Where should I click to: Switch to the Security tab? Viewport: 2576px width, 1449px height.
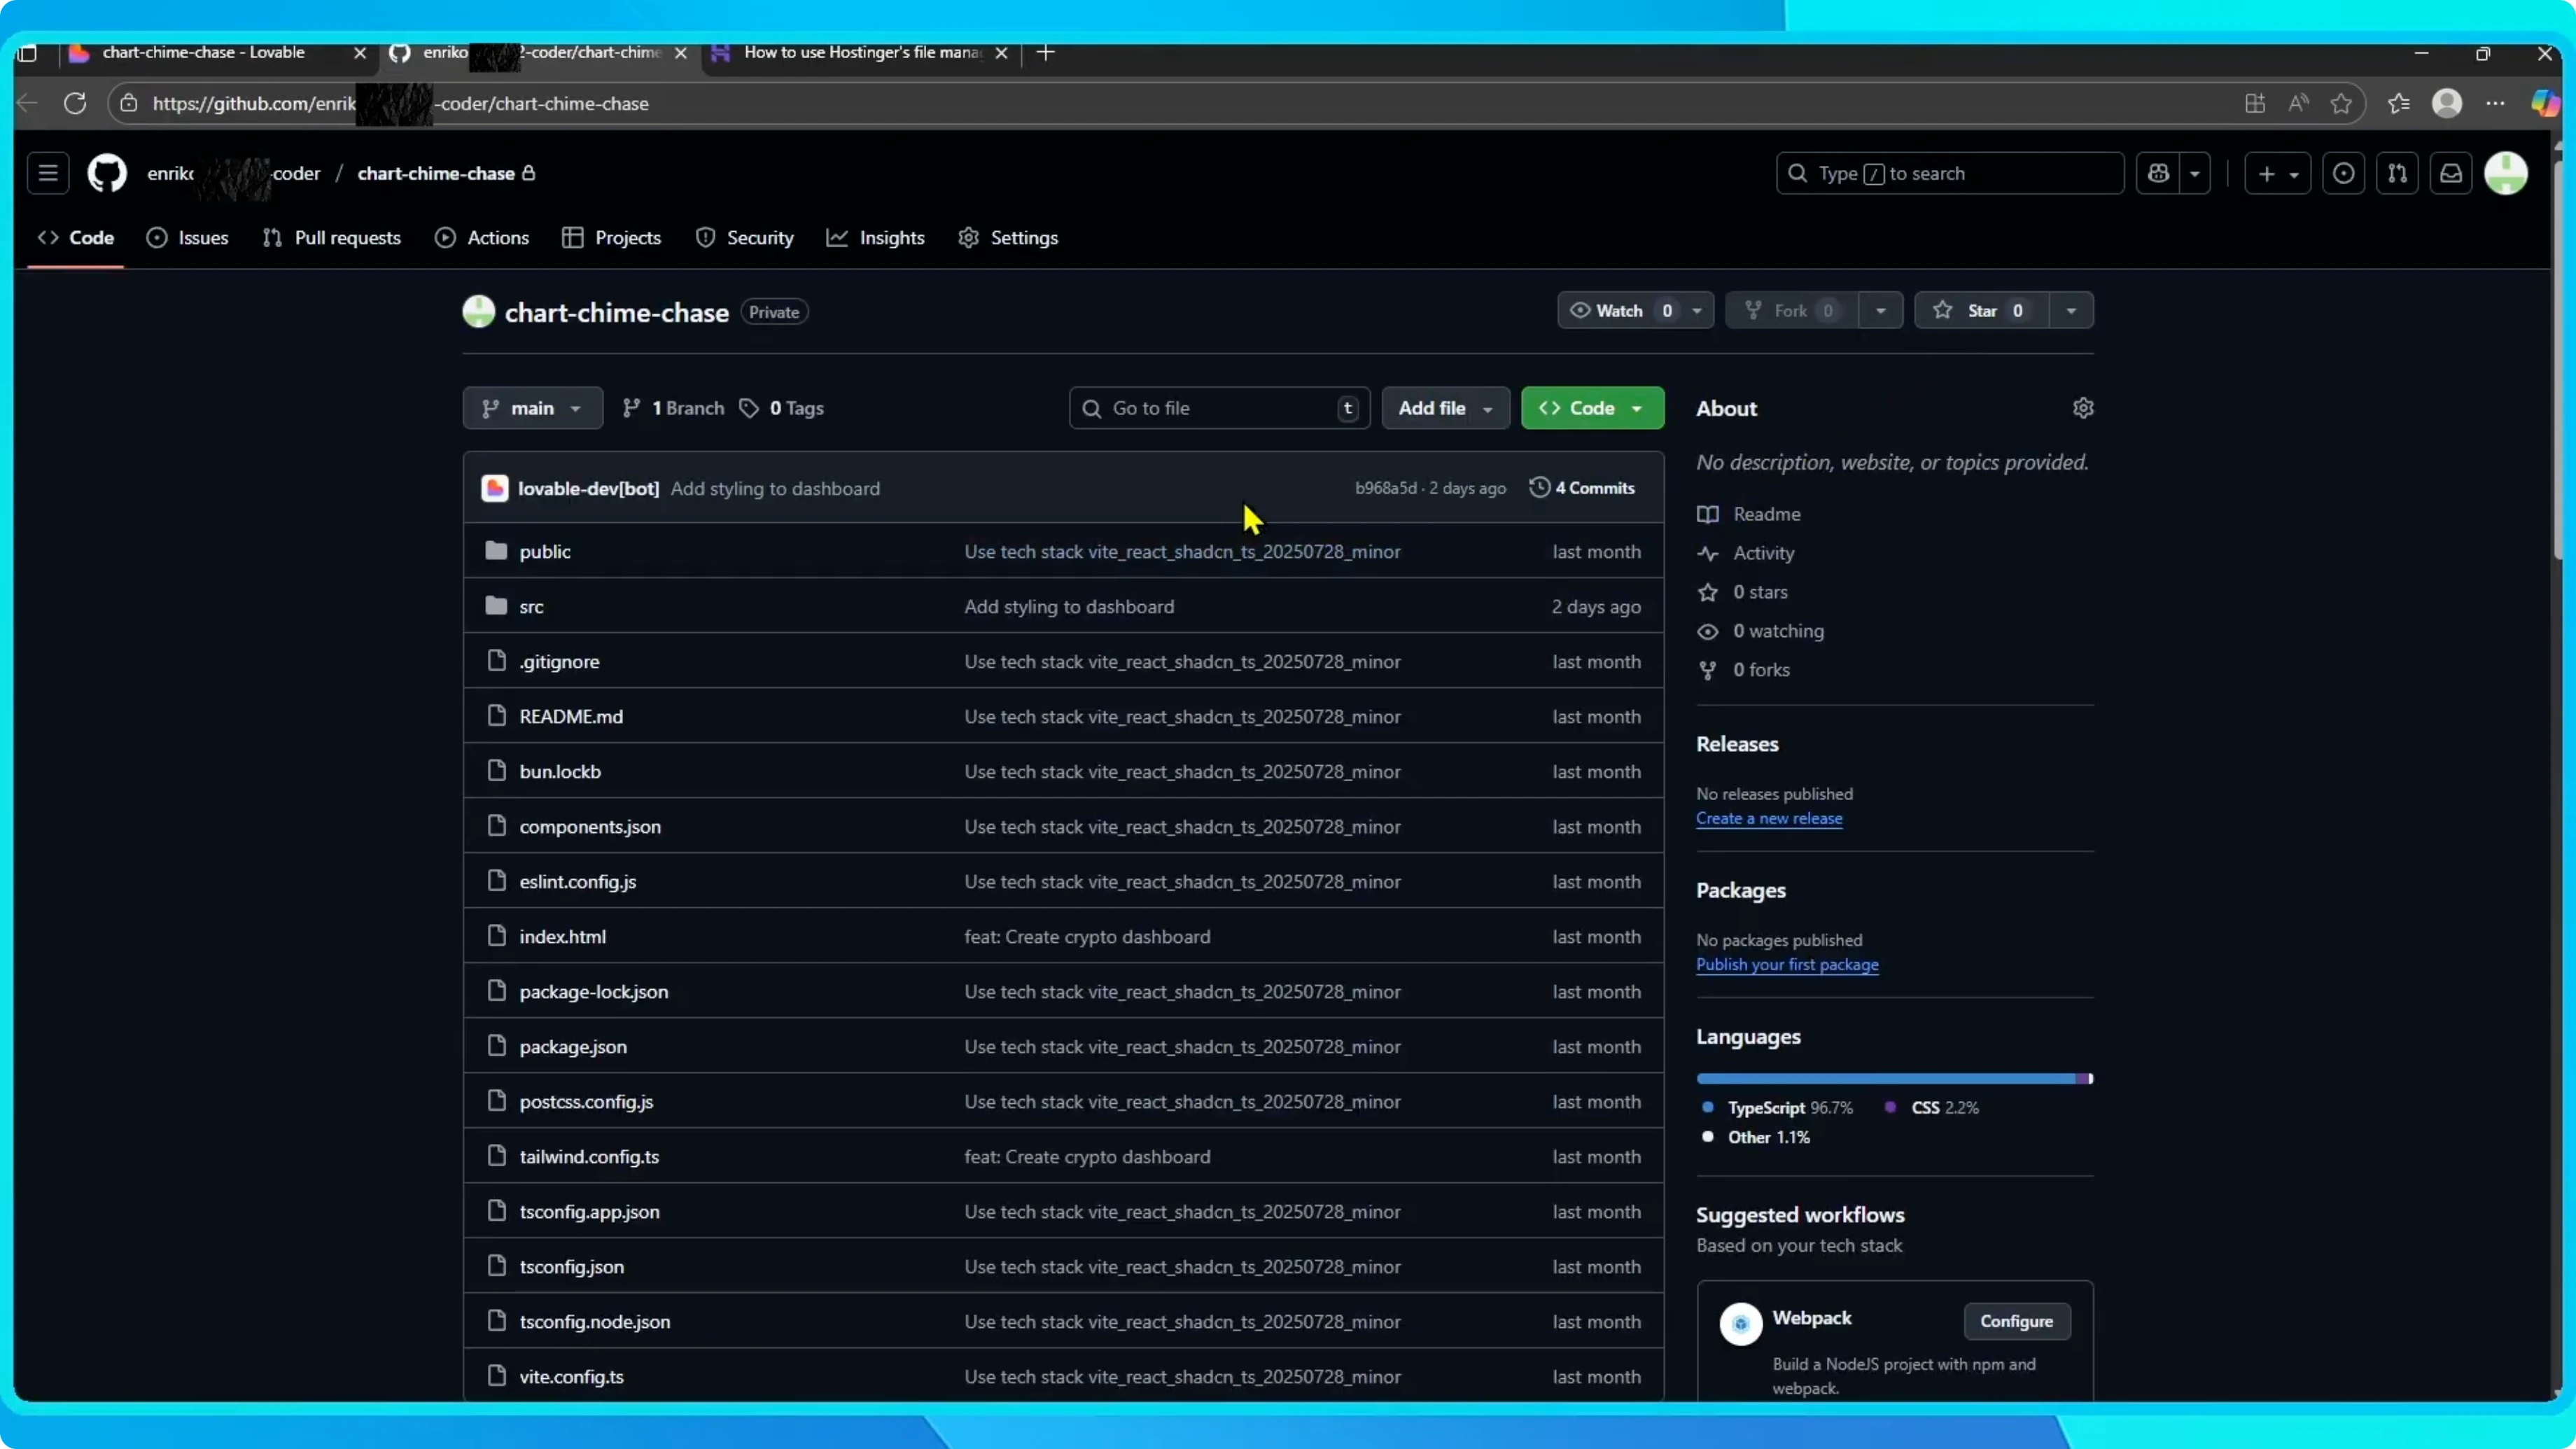pos(745,238)
